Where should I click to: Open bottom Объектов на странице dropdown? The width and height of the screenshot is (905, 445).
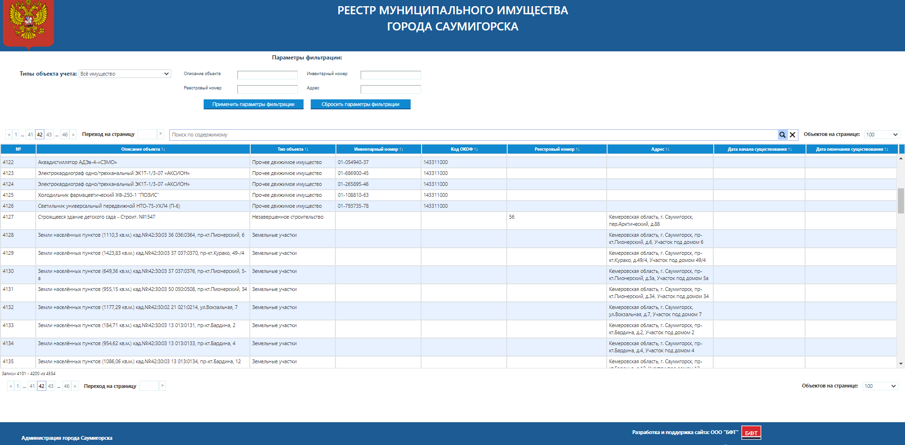click(x=880, y=386)
